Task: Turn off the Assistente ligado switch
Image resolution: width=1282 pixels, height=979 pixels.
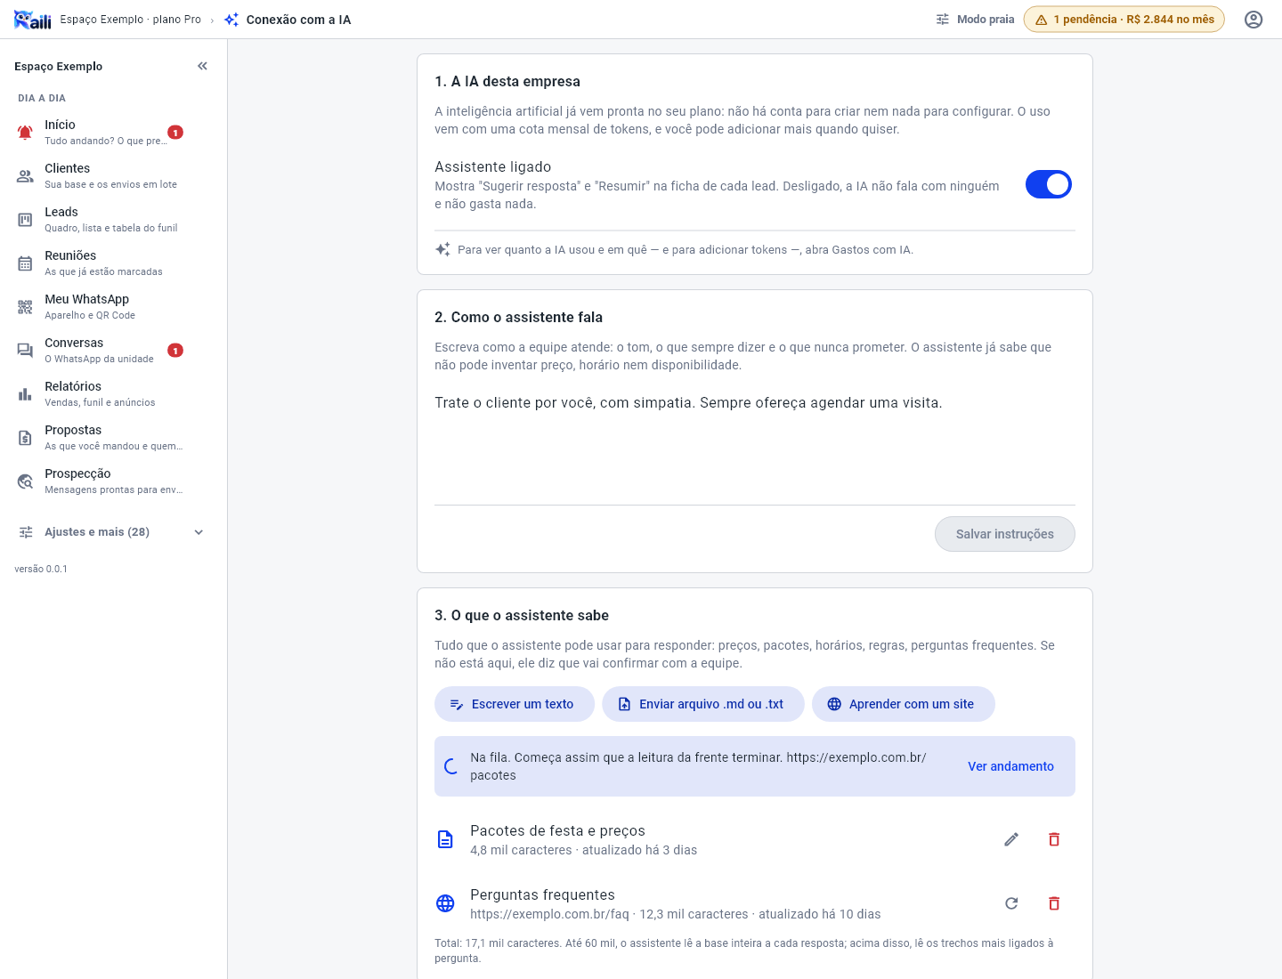Action: 1049,184
